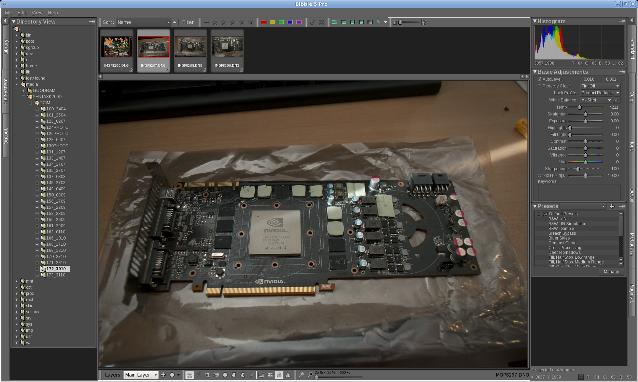Click the zoom to fit magnifier icon

(310, 375)
